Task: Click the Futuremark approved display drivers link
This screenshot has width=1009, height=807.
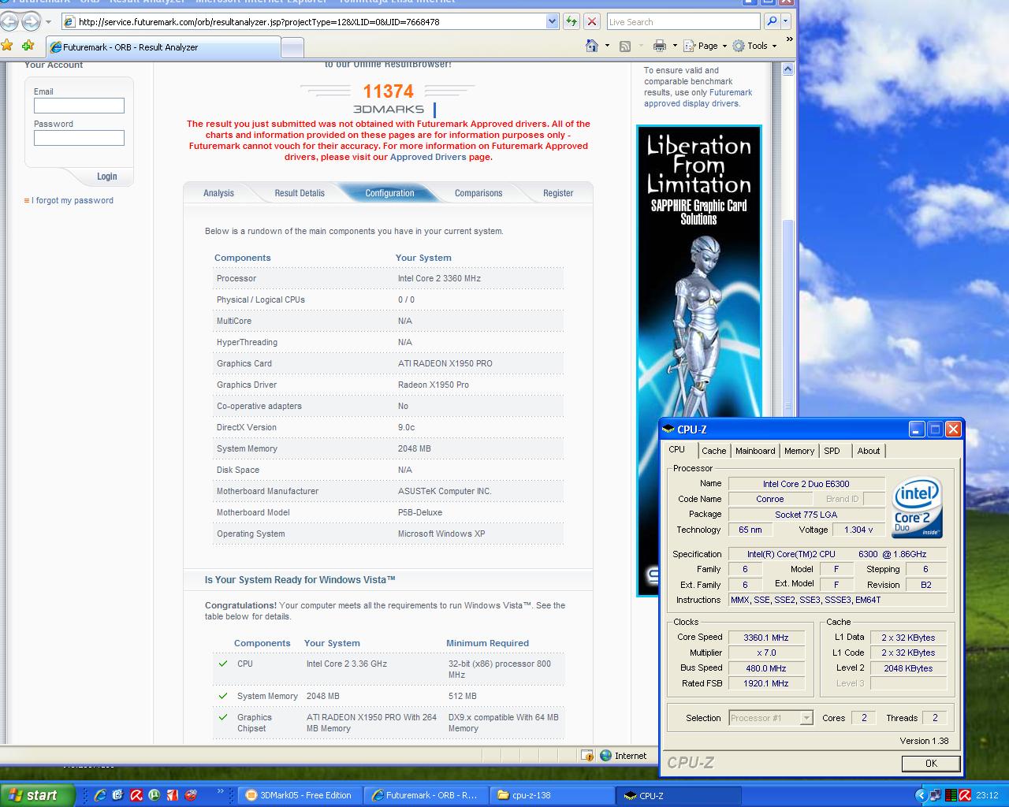Action: [698, 98]
